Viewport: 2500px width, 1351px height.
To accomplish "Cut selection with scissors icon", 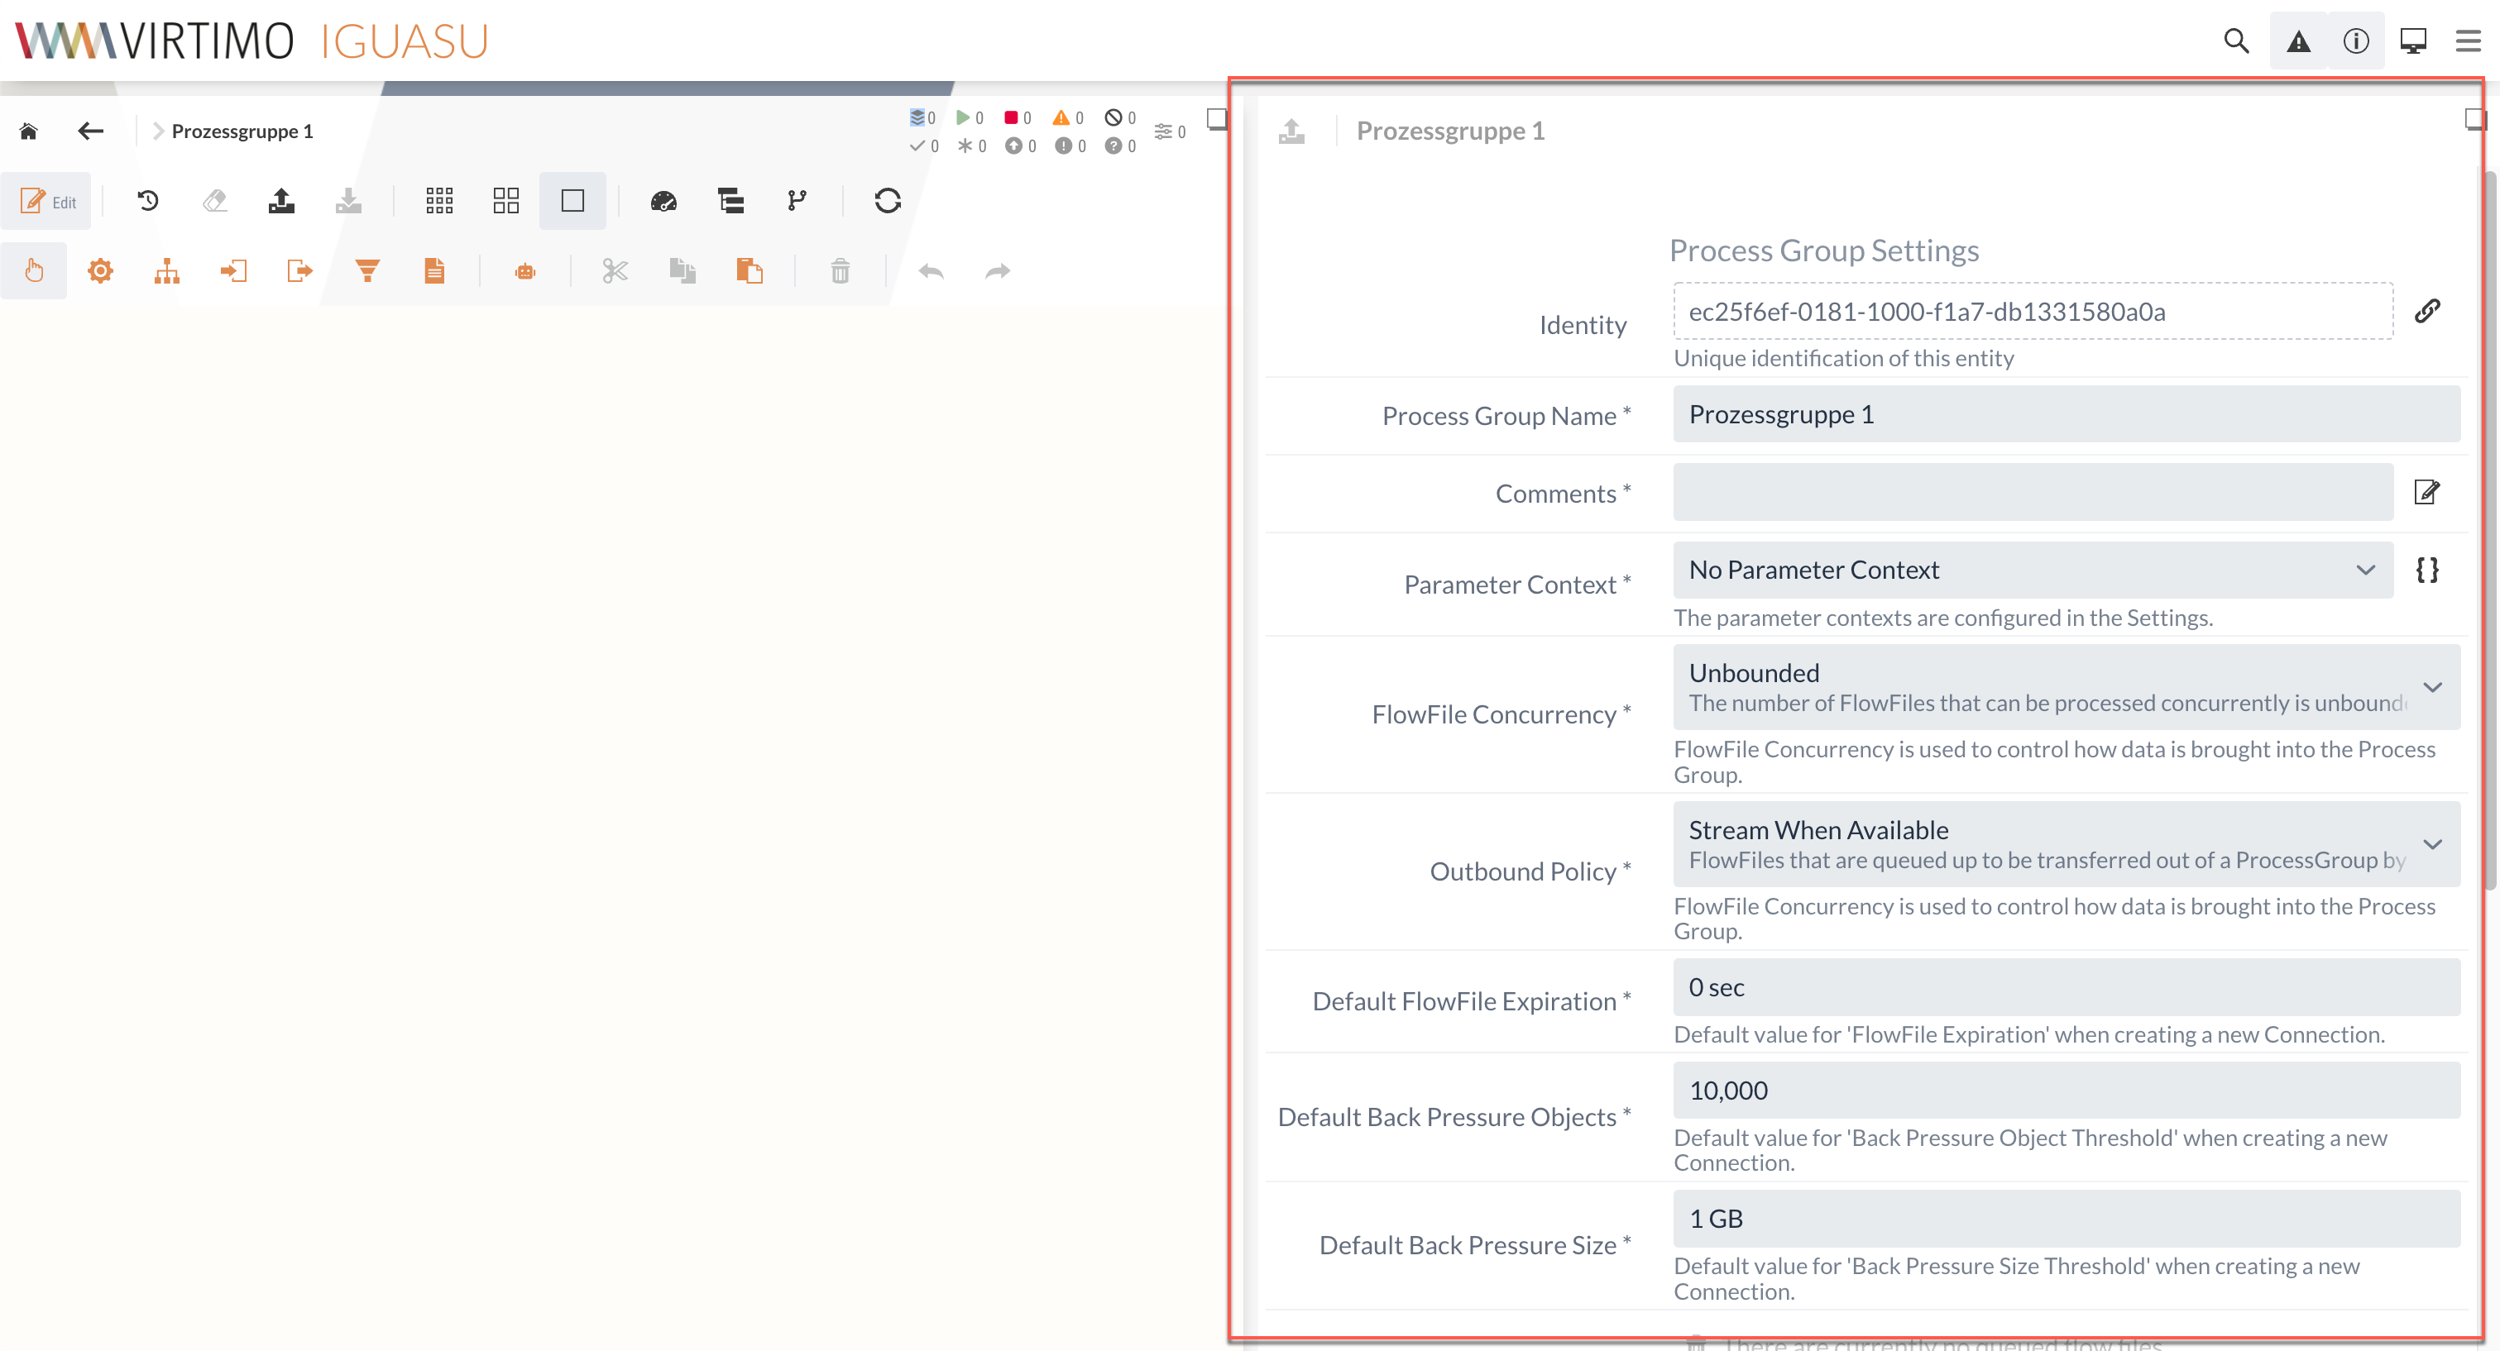I will click(x=615, y=270).
